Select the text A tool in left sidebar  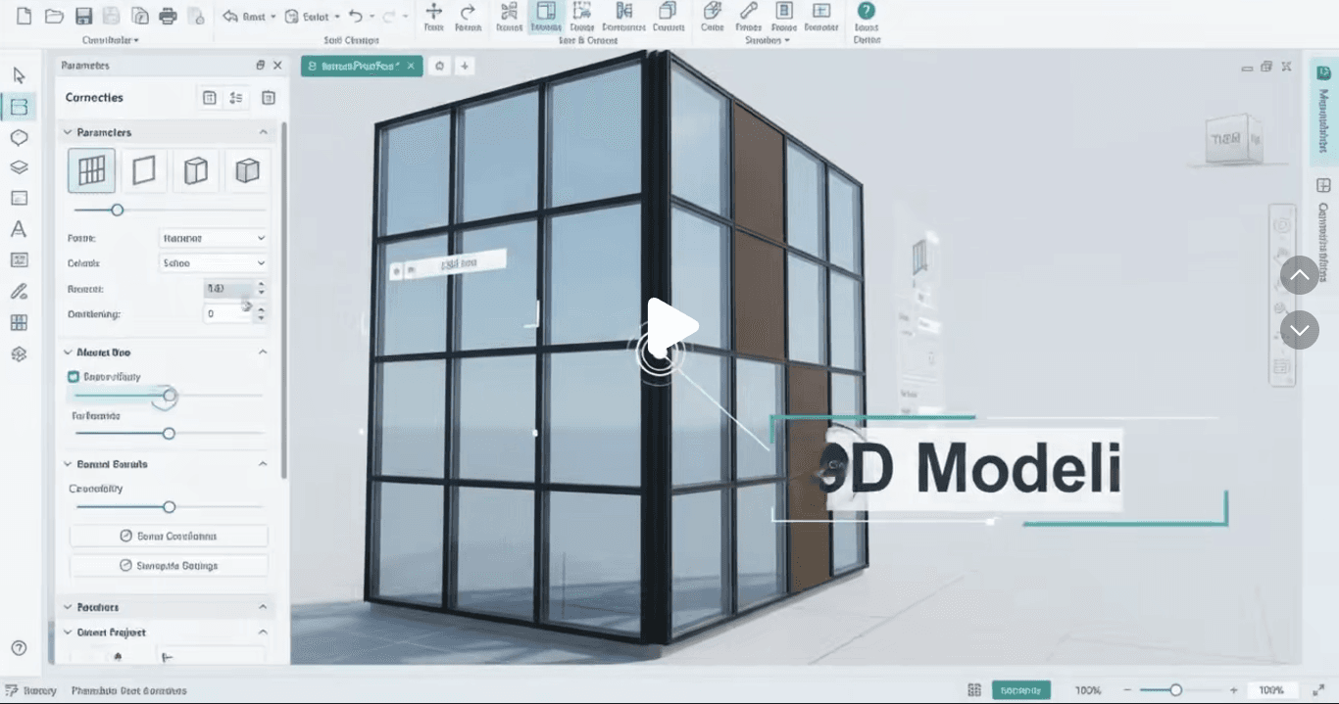click(19, 229)
